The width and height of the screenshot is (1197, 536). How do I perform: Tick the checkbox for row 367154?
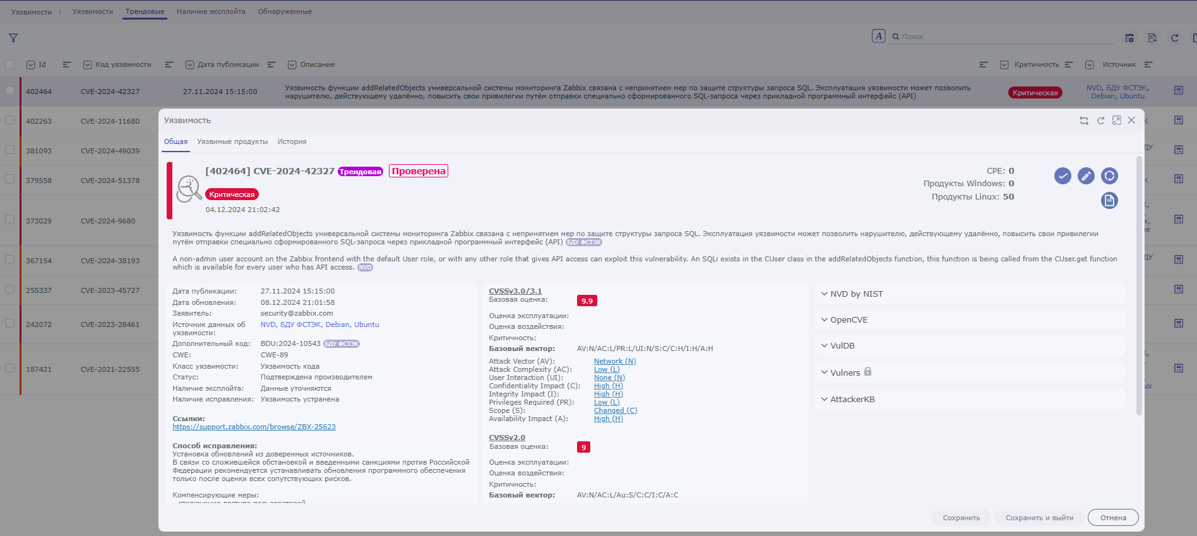click(x=9, y=259)
